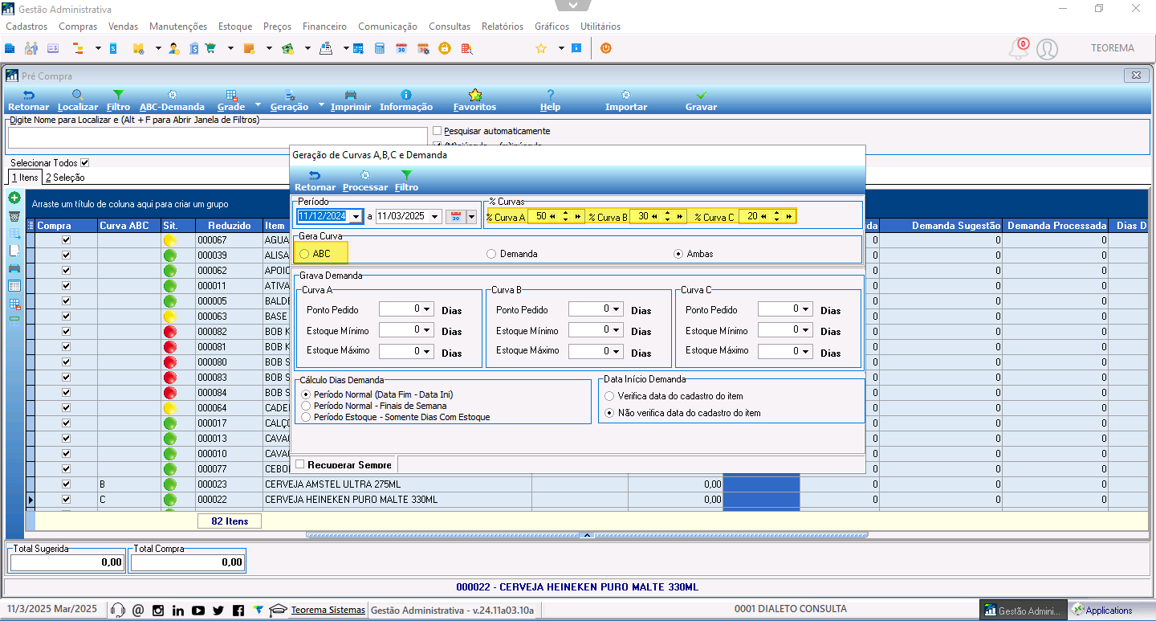Expand the period start date 11/12/2024 dropdown
The image size is (1156, 621).
[x=356, y=216]
